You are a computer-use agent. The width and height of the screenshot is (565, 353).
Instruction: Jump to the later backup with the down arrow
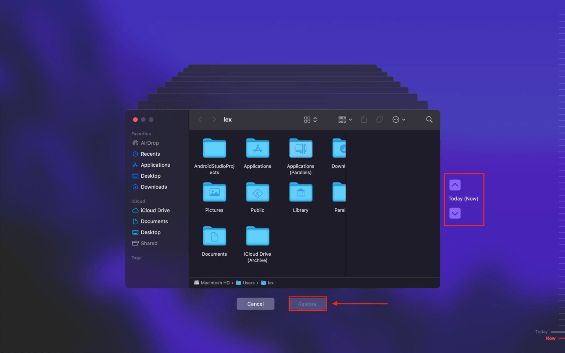455,213
